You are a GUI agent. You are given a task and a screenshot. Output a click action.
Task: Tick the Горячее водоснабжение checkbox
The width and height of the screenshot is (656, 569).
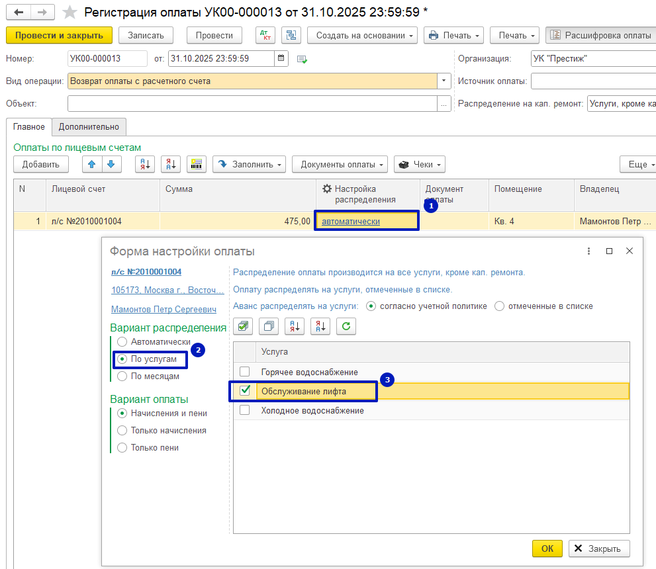pyautogui.click(x=245, y=372)
